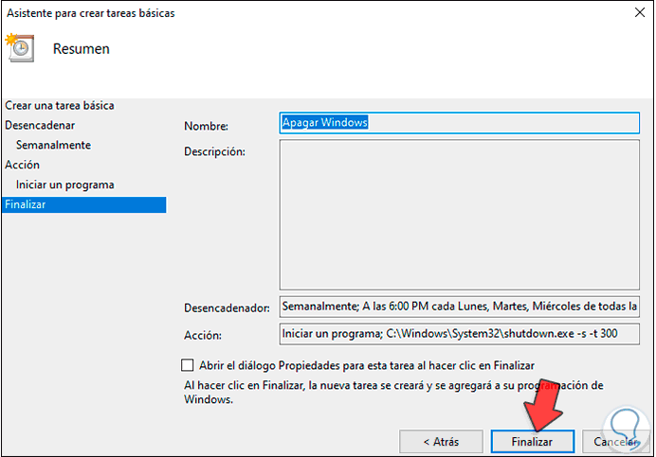Click the Nombre field containing Apagar Windows
Screen dimensions: 656x457
coord(460,123)
